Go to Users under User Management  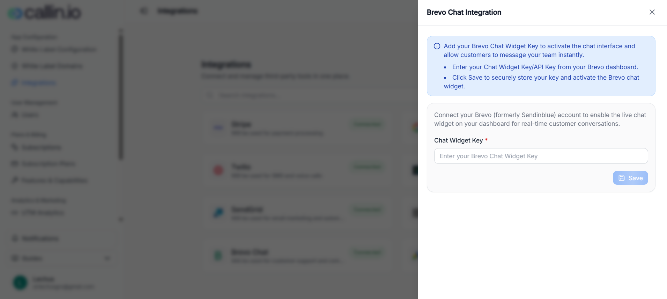click(x=29, y=115)
